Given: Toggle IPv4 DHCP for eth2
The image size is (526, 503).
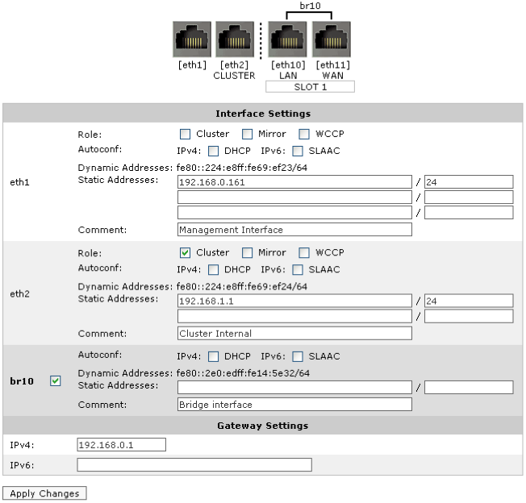Looking at the screenshot, I should (213, 270).
